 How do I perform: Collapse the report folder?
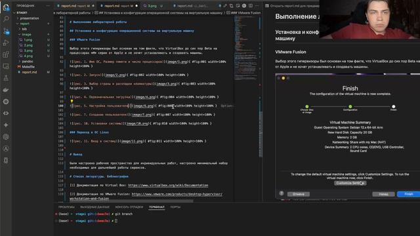click(x=32, y=24)
